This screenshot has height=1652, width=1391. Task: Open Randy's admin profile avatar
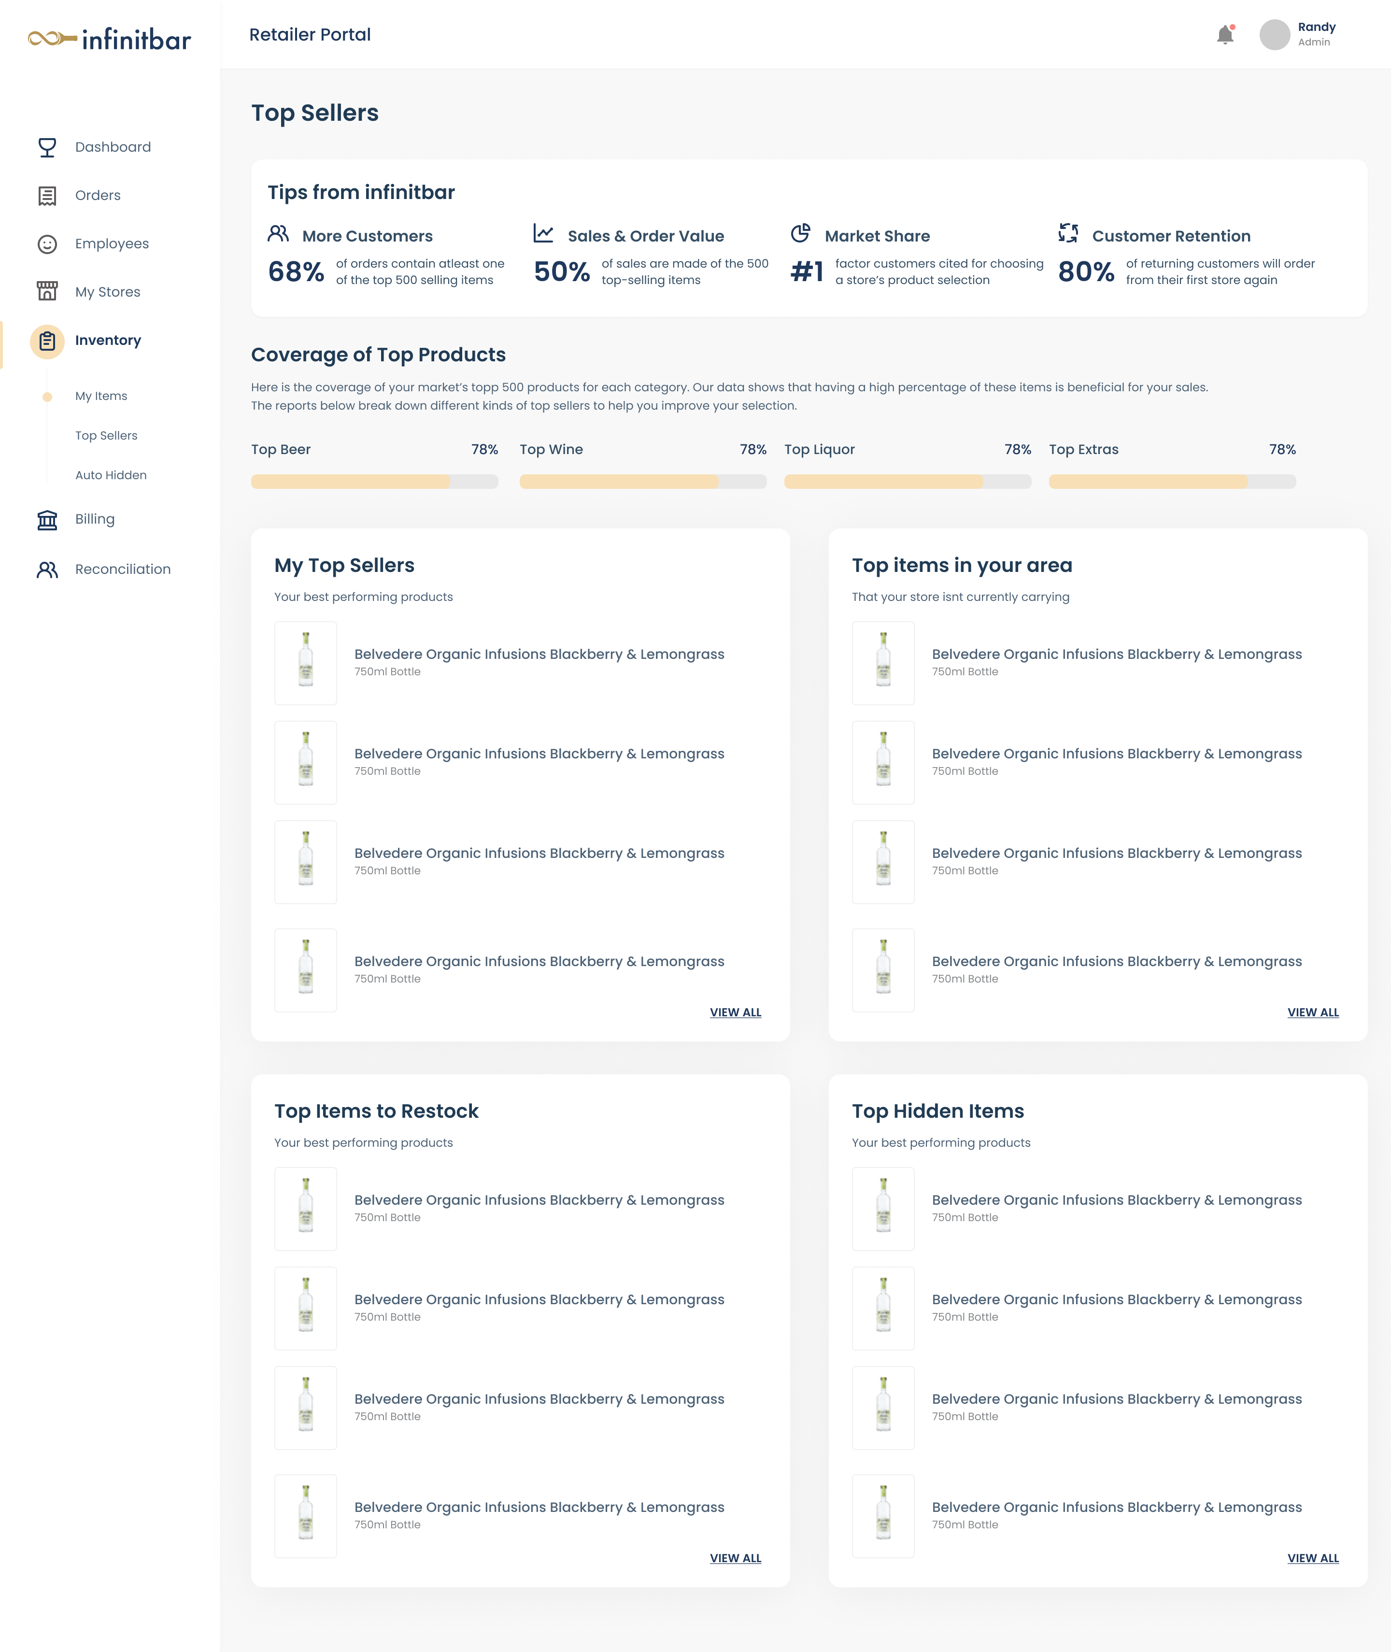point(1274,35)
